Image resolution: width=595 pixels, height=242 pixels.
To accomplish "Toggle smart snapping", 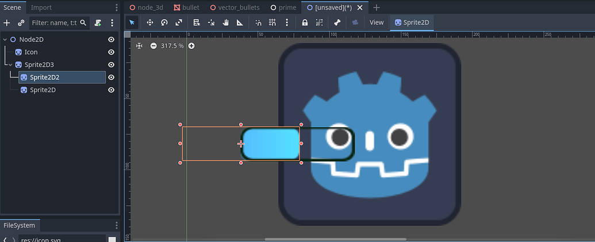I will 258,23.
